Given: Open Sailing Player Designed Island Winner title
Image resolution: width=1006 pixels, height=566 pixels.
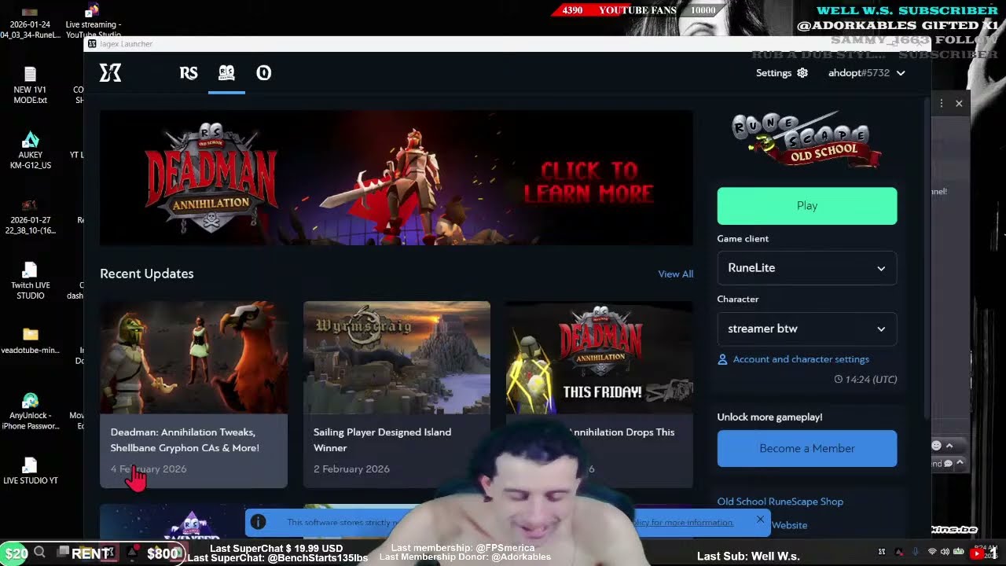Looking at the screenshot, I should coord(382,440).
